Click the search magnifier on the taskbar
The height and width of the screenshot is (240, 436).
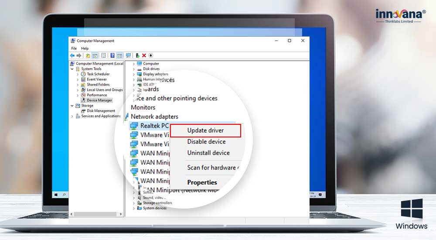click(64, 195)
